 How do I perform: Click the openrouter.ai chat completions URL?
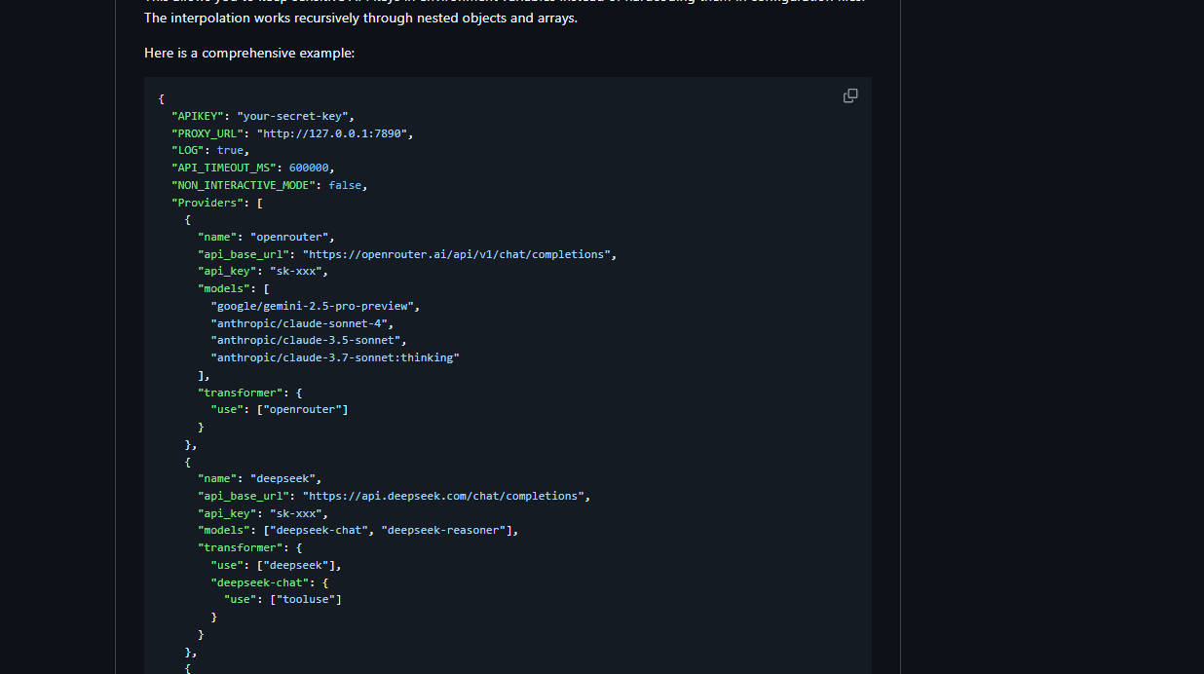click(457, 254)
